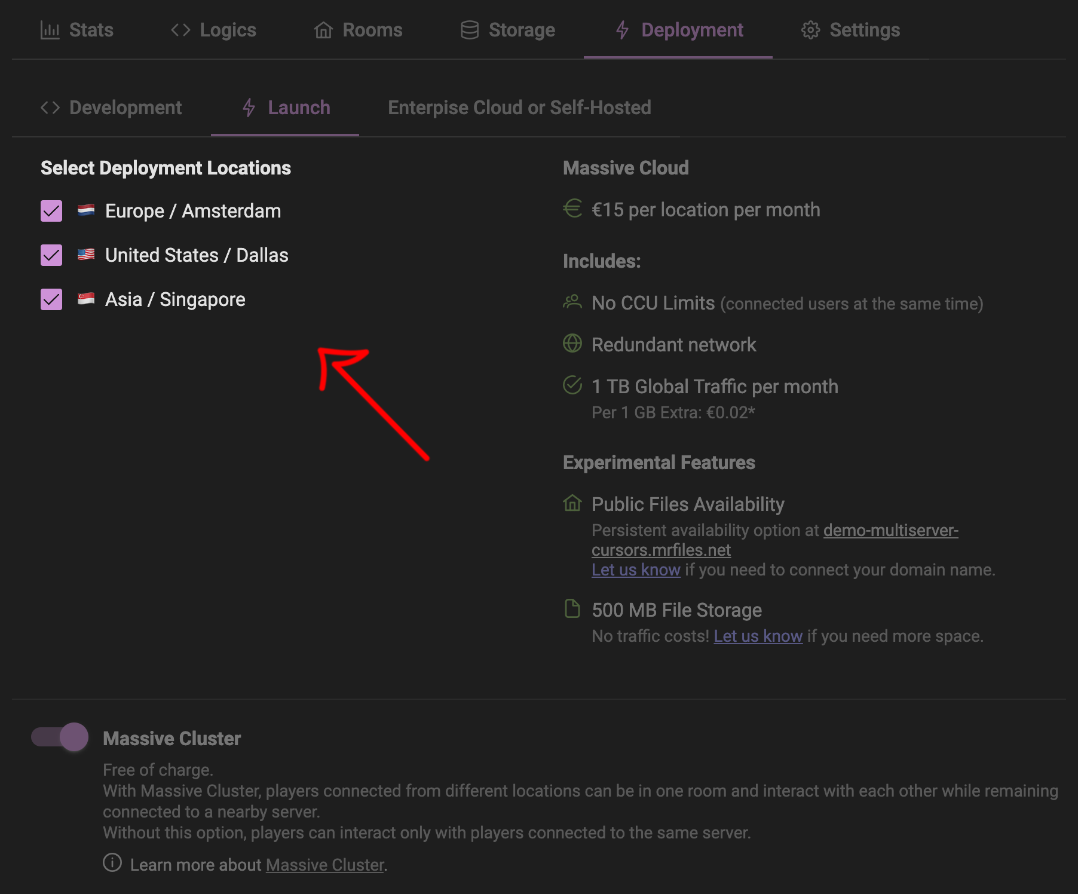The image size is (1078, 894).
Task: Open Enterprise Cloud or Self-Hosted tab
Action: point(519,108)
